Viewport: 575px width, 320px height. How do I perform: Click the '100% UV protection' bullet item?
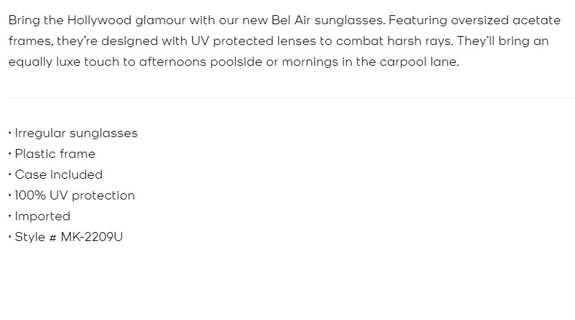tap(75, 195)
